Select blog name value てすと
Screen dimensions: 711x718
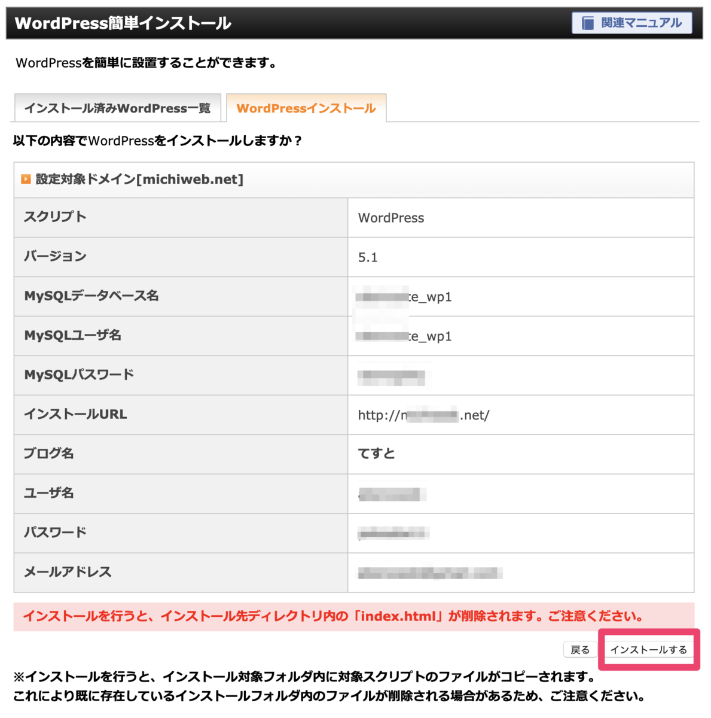377,454
